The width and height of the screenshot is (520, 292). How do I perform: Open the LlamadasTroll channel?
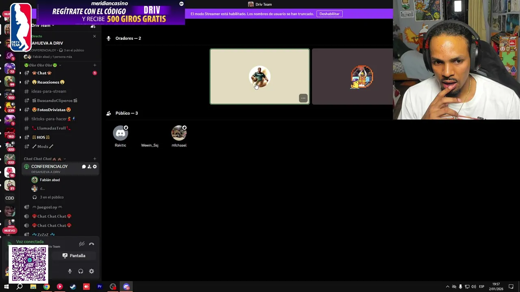pyautogui.click(x=60, y=128)
